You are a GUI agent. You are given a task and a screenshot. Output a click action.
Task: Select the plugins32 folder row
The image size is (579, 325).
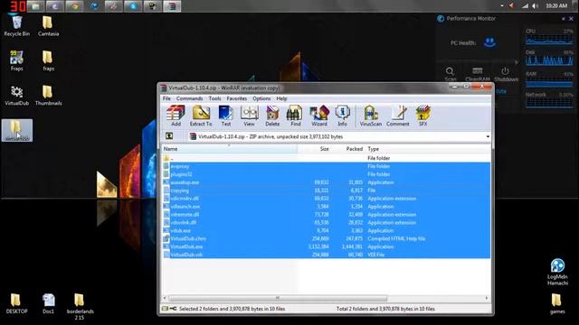click(327, 174)
